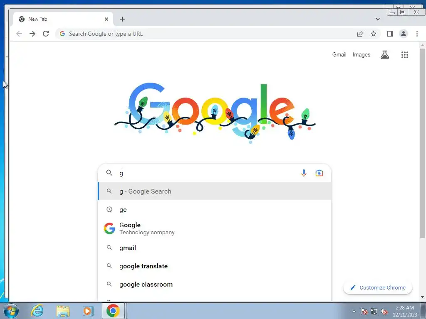Open Windows Explorer folder in taskbar
The width and height of the screenshot is (426, 319).
(x=63, y=311)
